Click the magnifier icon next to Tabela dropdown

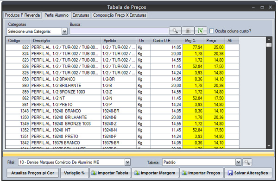[247, 162]
